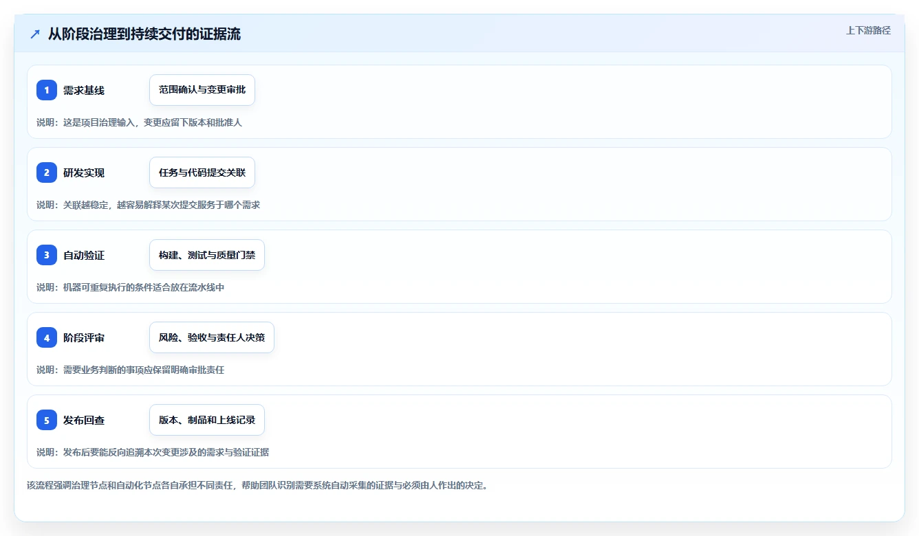
Task: Click the note 关联越稳定，越容易解释某次提交服务于哪个需求
Action: (162, 205)
